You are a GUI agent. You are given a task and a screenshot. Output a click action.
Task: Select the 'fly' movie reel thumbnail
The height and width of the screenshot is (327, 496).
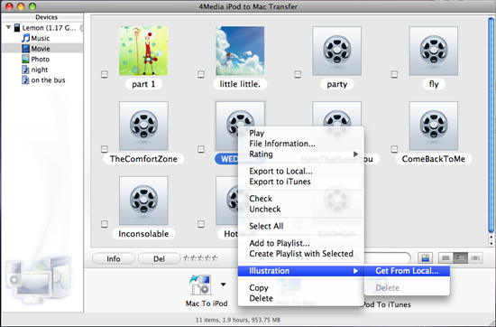click(434, 51)
